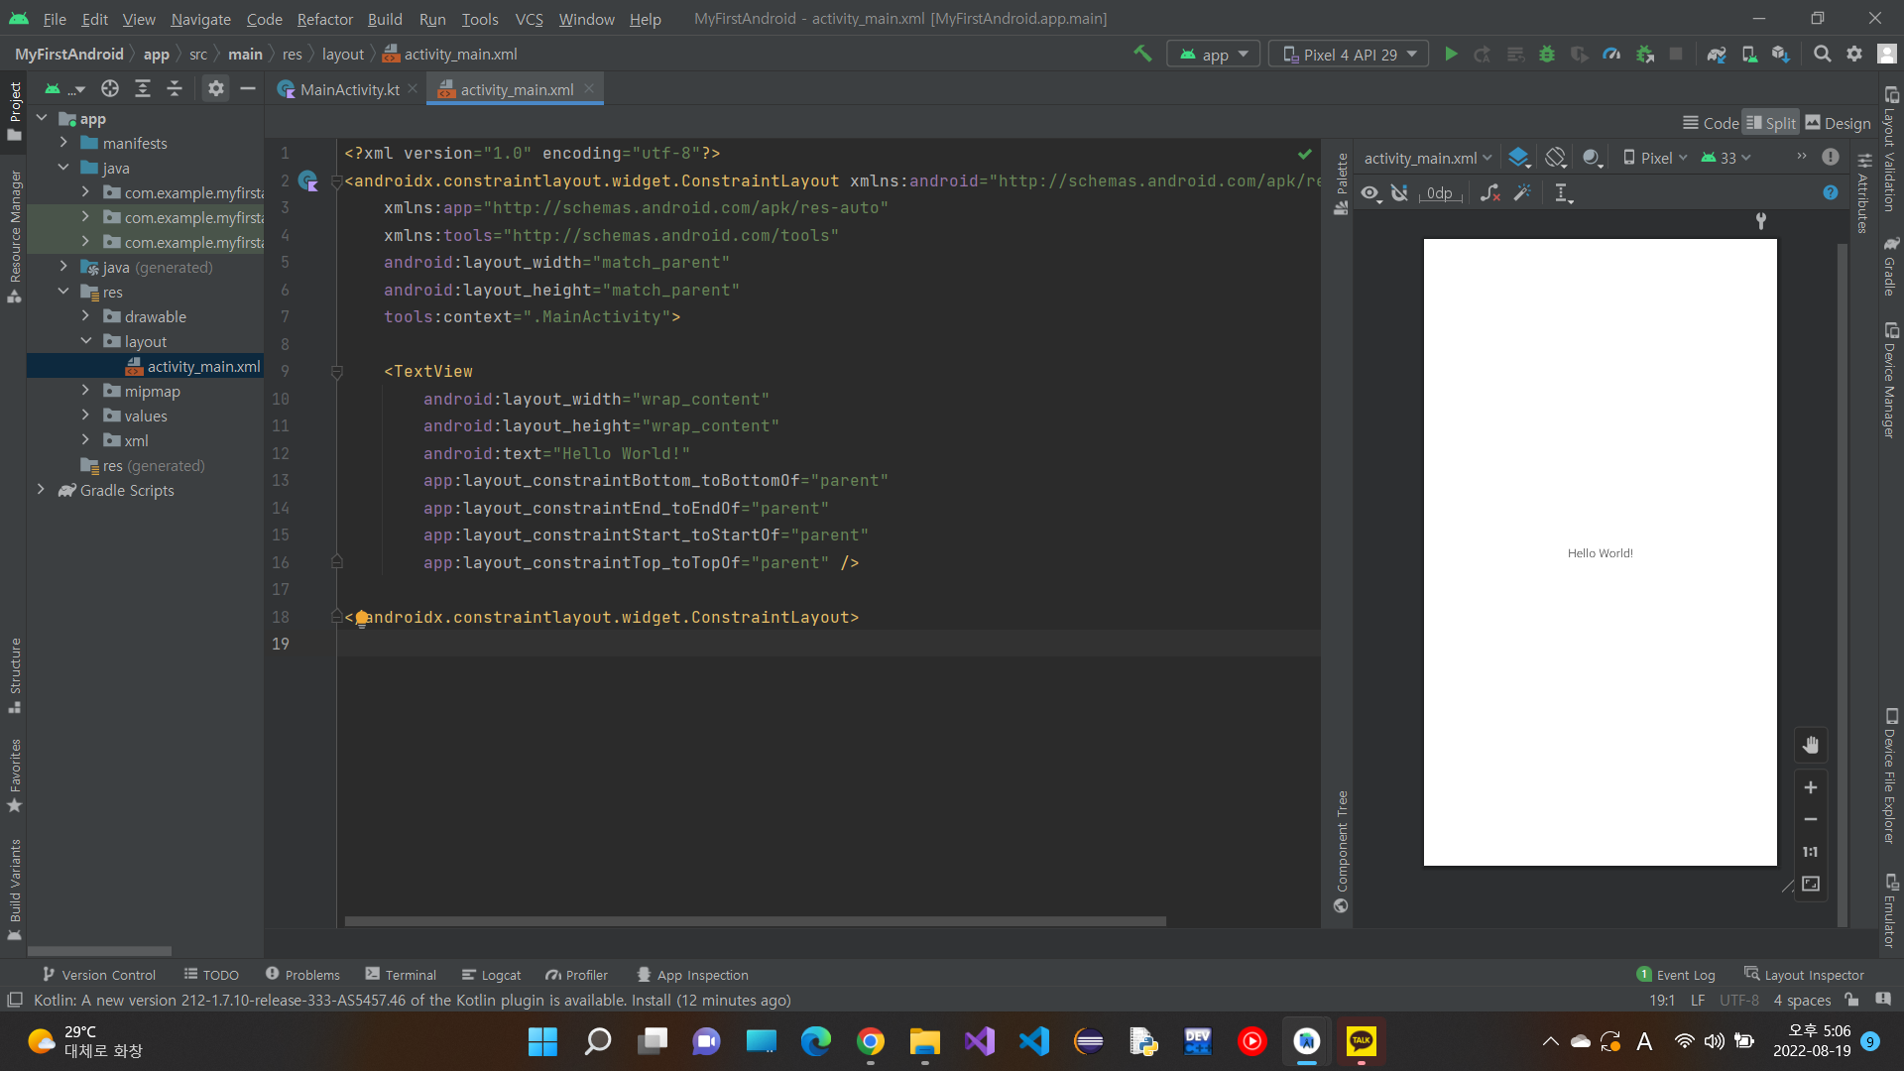Screen dimensions: 1904x1071
Task: Click Zoom to Fit Screen icon
Action: 1811,884
